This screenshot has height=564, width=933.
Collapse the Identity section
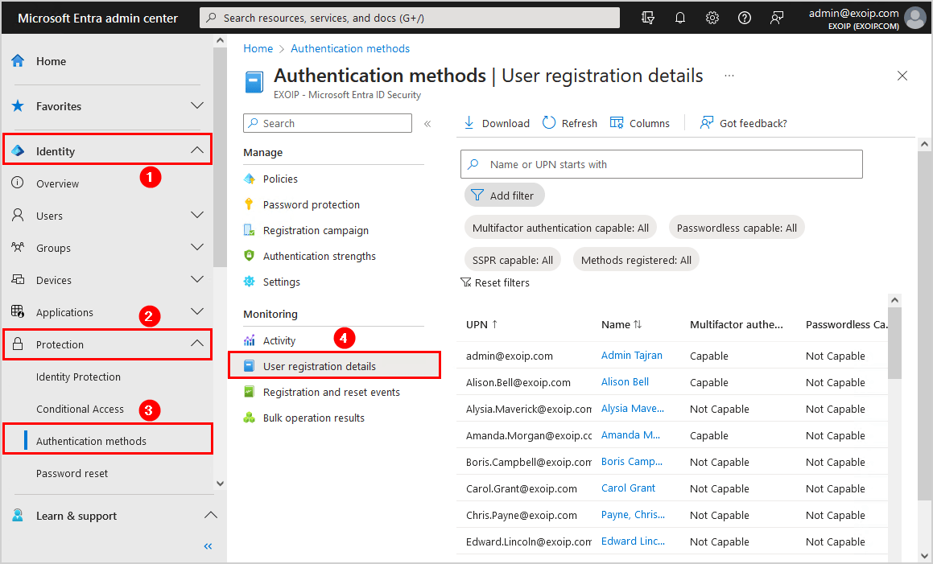(x=197, y=150)
